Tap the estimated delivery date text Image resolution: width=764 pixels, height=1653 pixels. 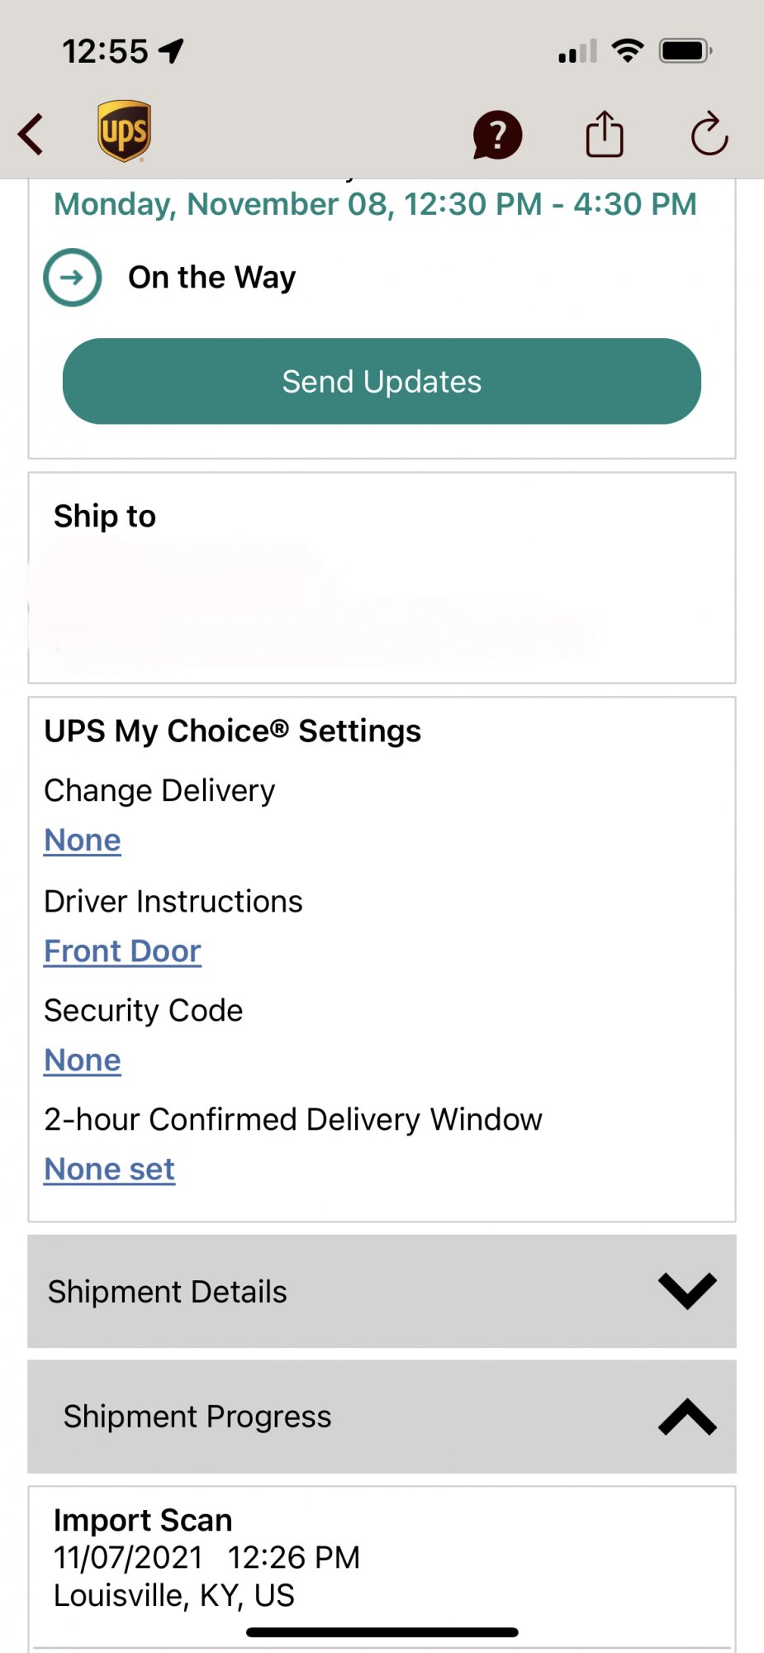[x=375, y=204]
